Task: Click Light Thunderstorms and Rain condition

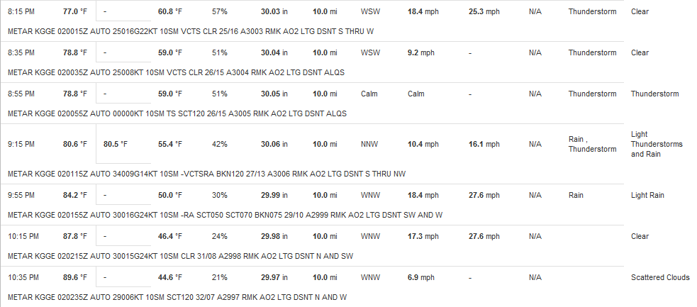Action: pos(657,144)
